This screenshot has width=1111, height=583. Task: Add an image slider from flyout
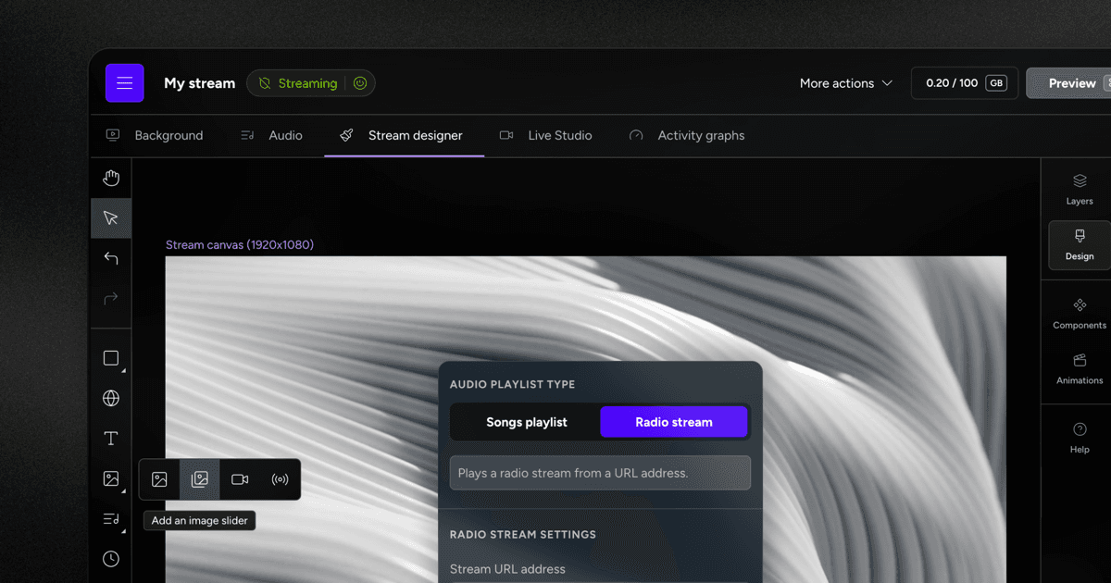(x=199, y=479)
